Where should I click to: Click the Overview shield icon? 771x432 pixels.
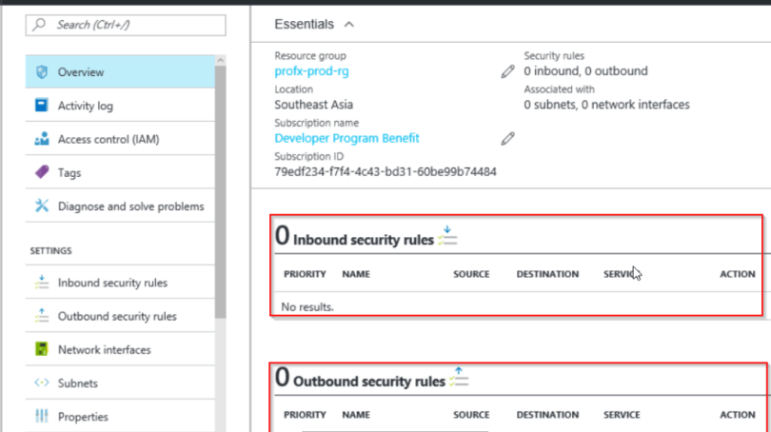point(41,72)
